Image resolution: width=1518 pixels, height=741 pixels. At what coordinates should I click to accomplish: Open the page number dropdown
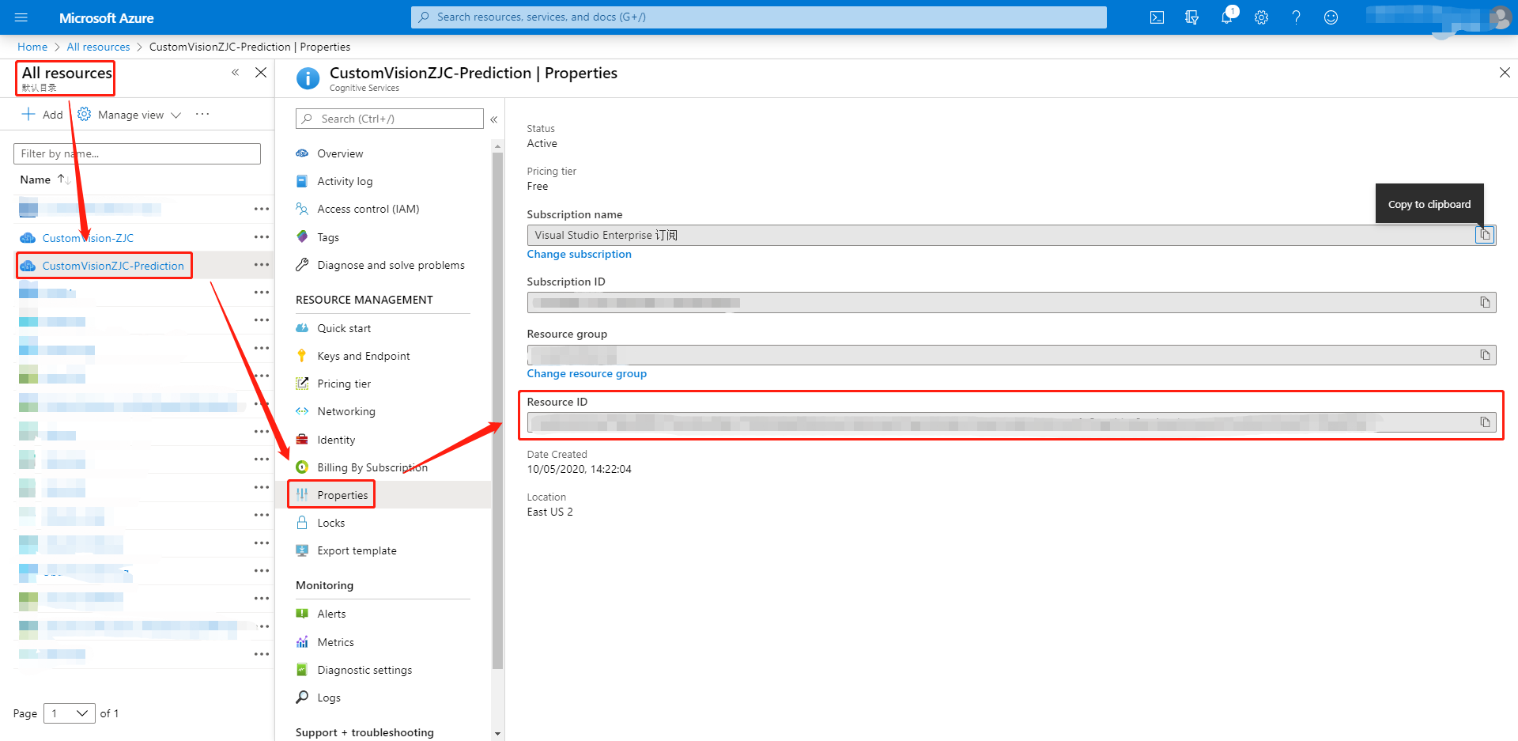tap(70, 713)
